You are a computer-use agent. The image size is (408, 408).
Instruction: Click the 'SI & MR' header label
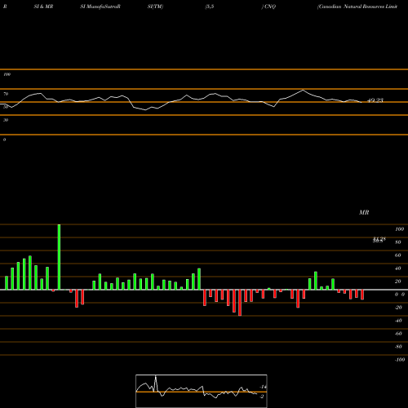[x=43, y=7]
